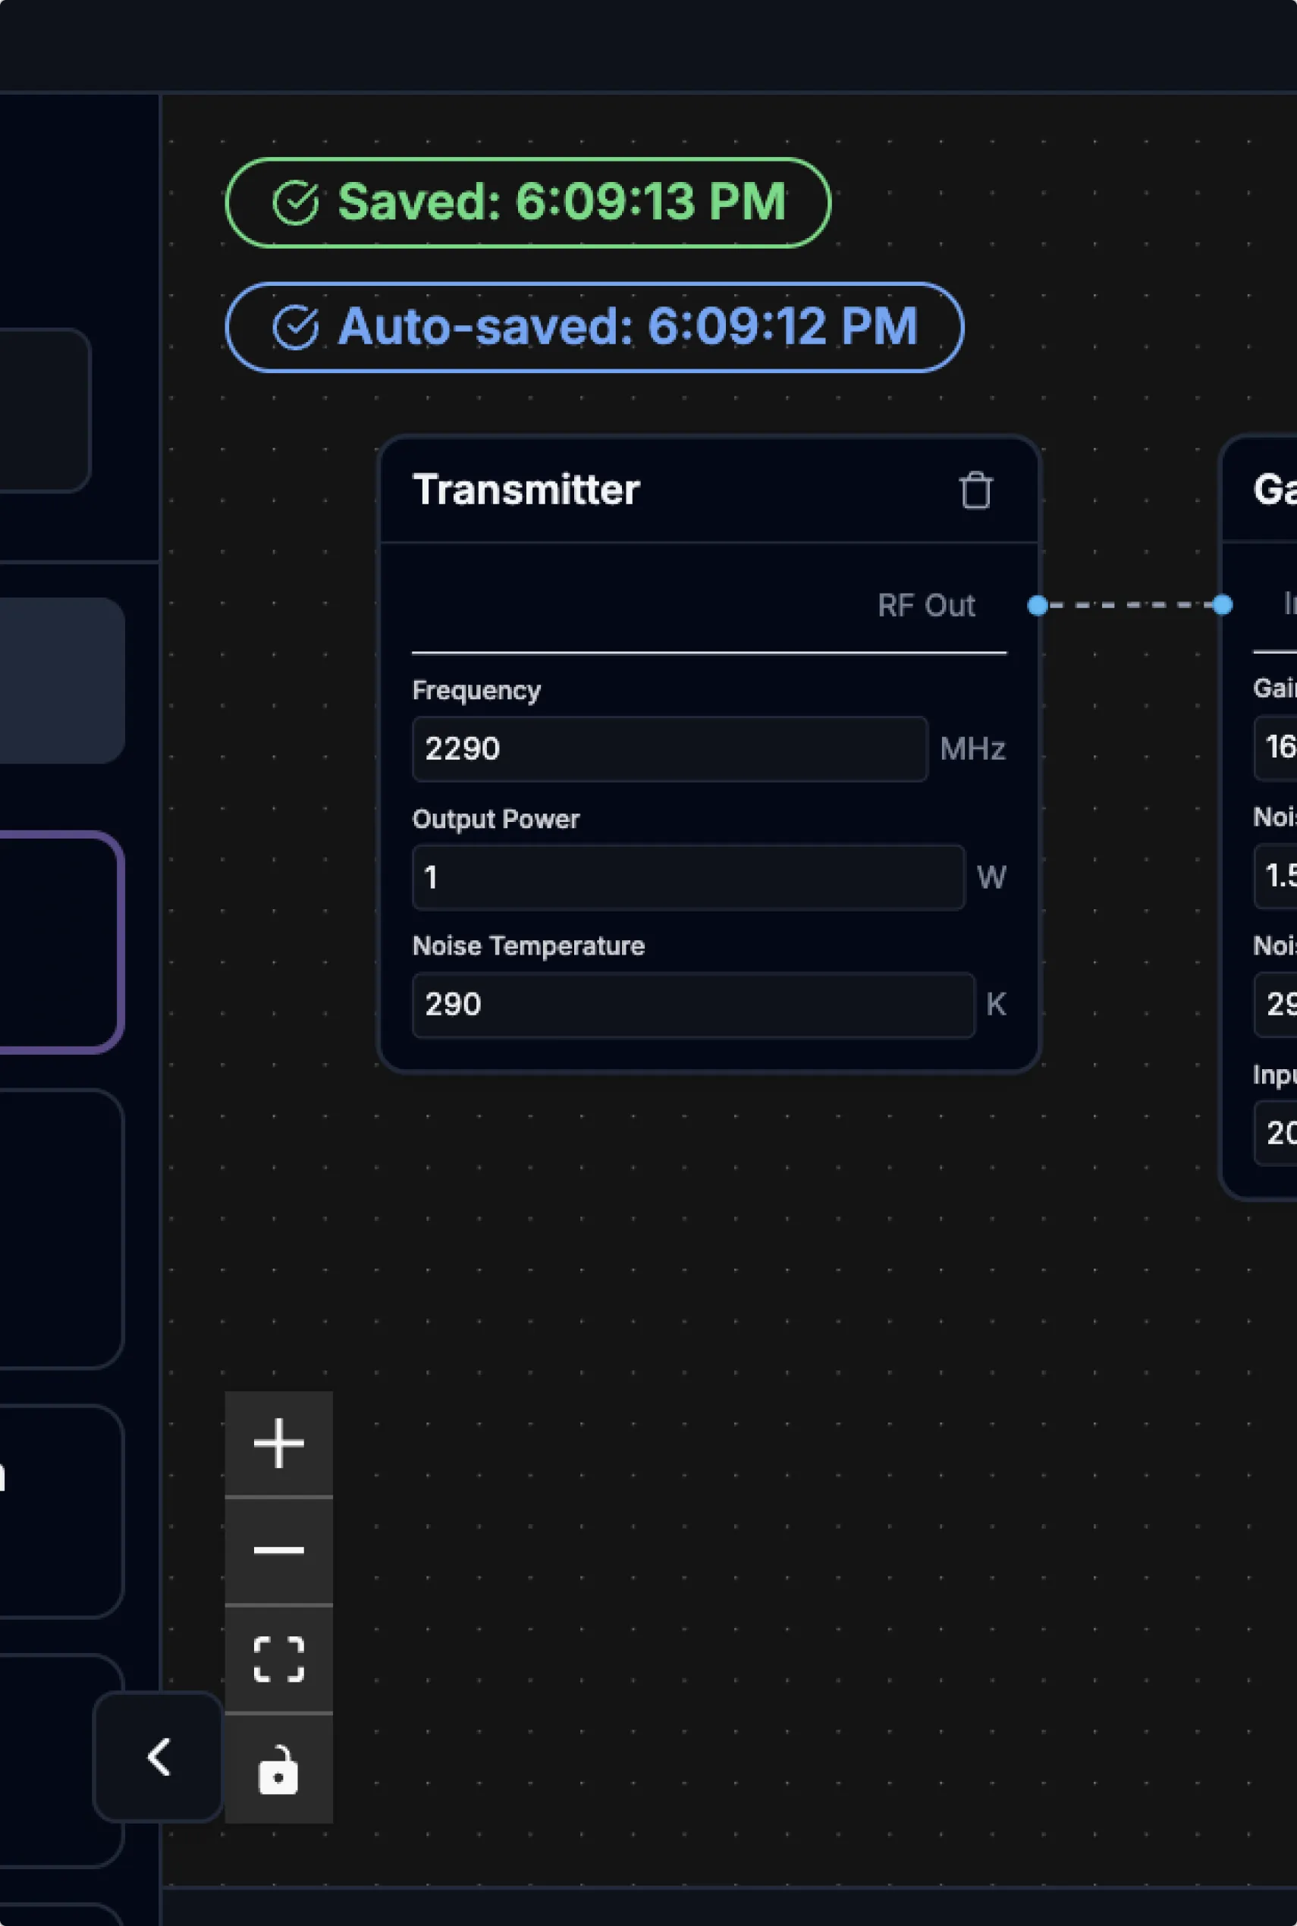The width and height of the screenshot is (1297, 1926).
Task: Focus the Output Power field
Action: [x=687, y=877]
